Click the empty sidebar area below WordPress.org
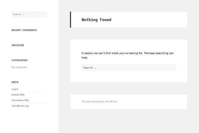 (29, 120)
